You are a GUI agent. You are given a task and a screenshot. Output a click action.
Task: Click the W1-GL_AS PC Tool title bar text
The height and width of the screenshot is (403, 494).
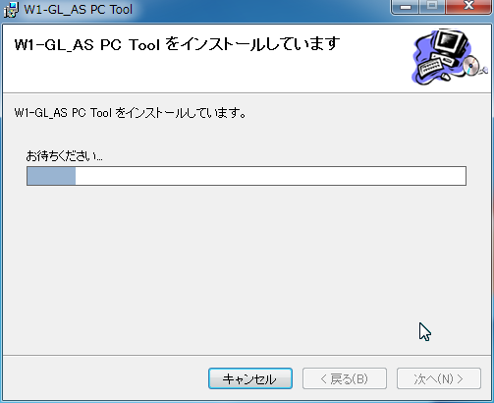coord(78,10)
